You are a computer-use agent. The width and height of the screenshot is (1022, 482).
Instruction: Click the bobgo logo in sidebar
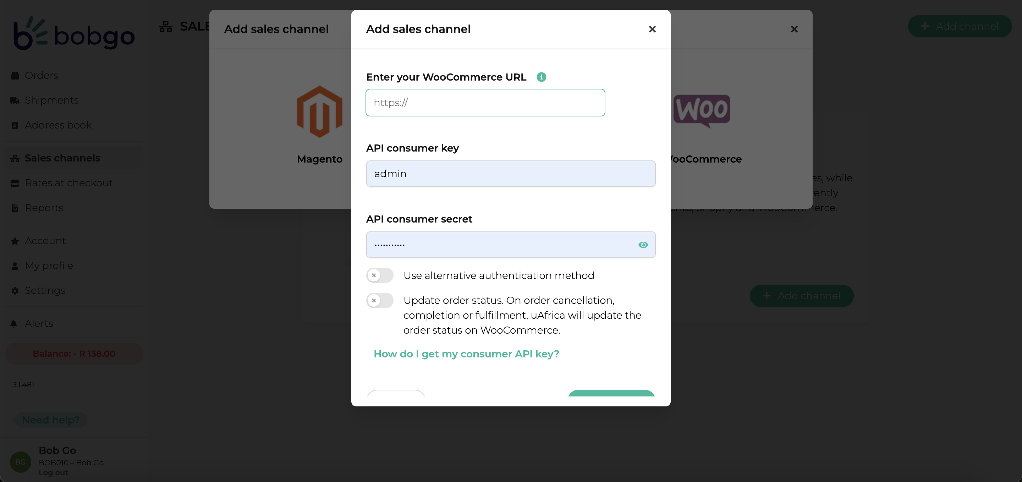point(74,34)
